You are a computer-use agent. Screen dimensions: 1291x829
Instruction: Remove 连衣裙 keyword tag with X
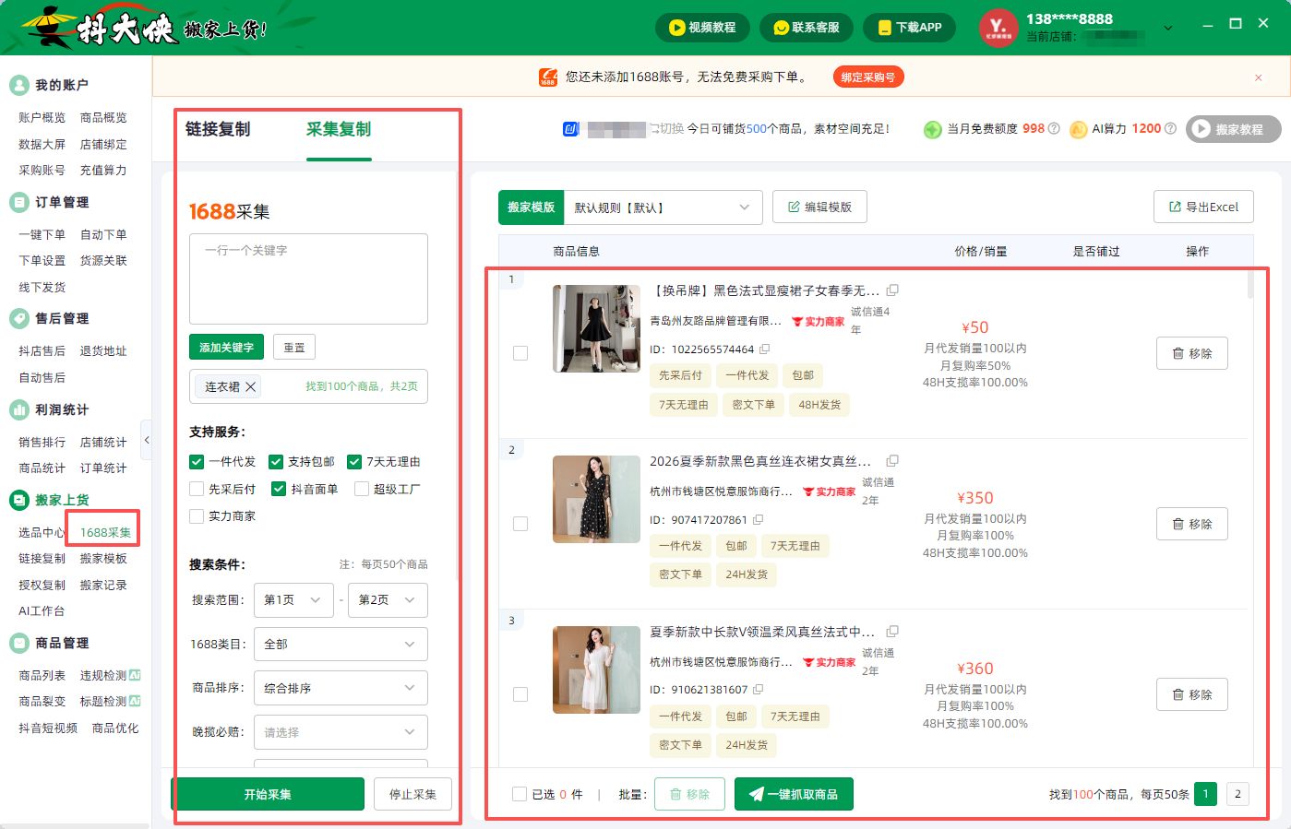tap(250, 386)
